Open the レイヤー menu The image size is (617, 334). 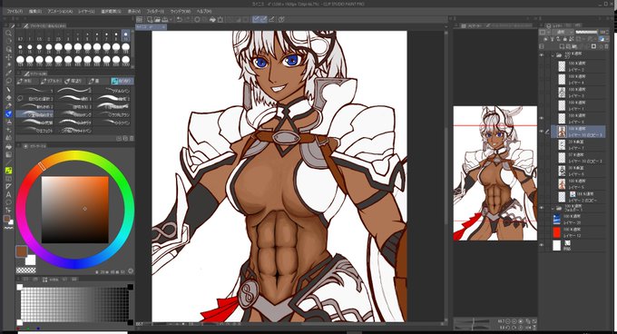(x=86, y=12)
